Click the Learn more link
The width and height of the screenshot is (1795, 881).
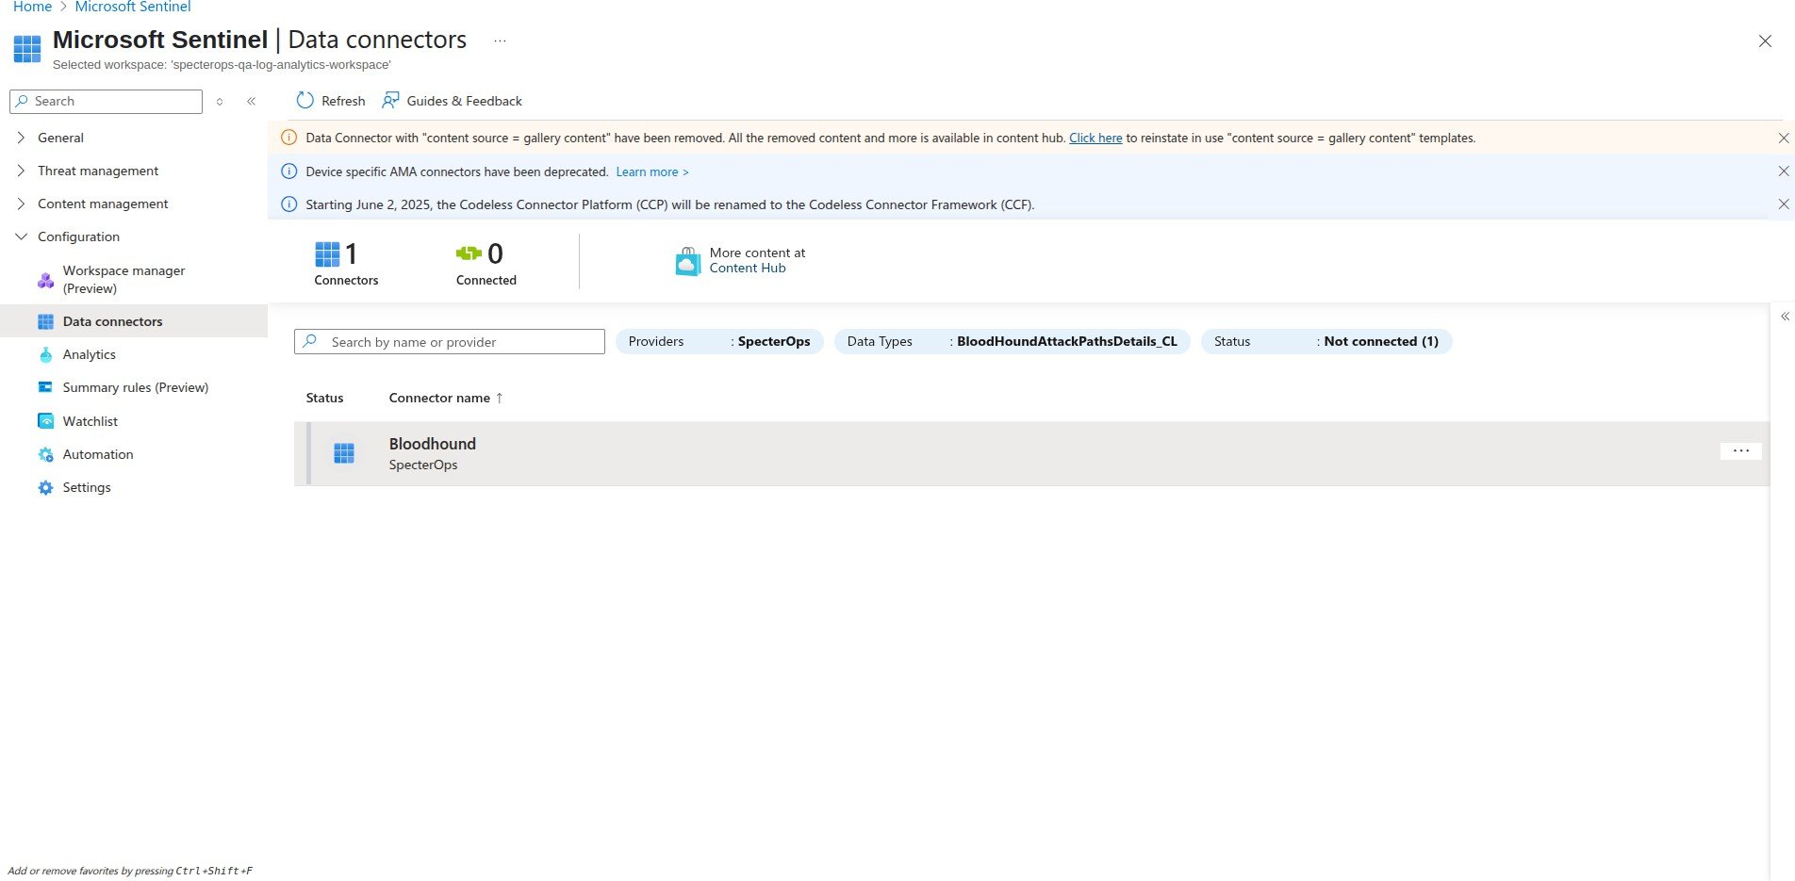(x=652, y=171)
